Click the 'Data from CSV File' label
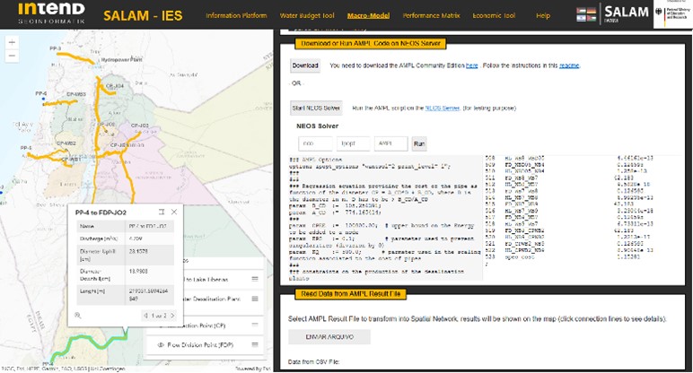The height and width of the screenshot is (373, 693). [313, 362]
